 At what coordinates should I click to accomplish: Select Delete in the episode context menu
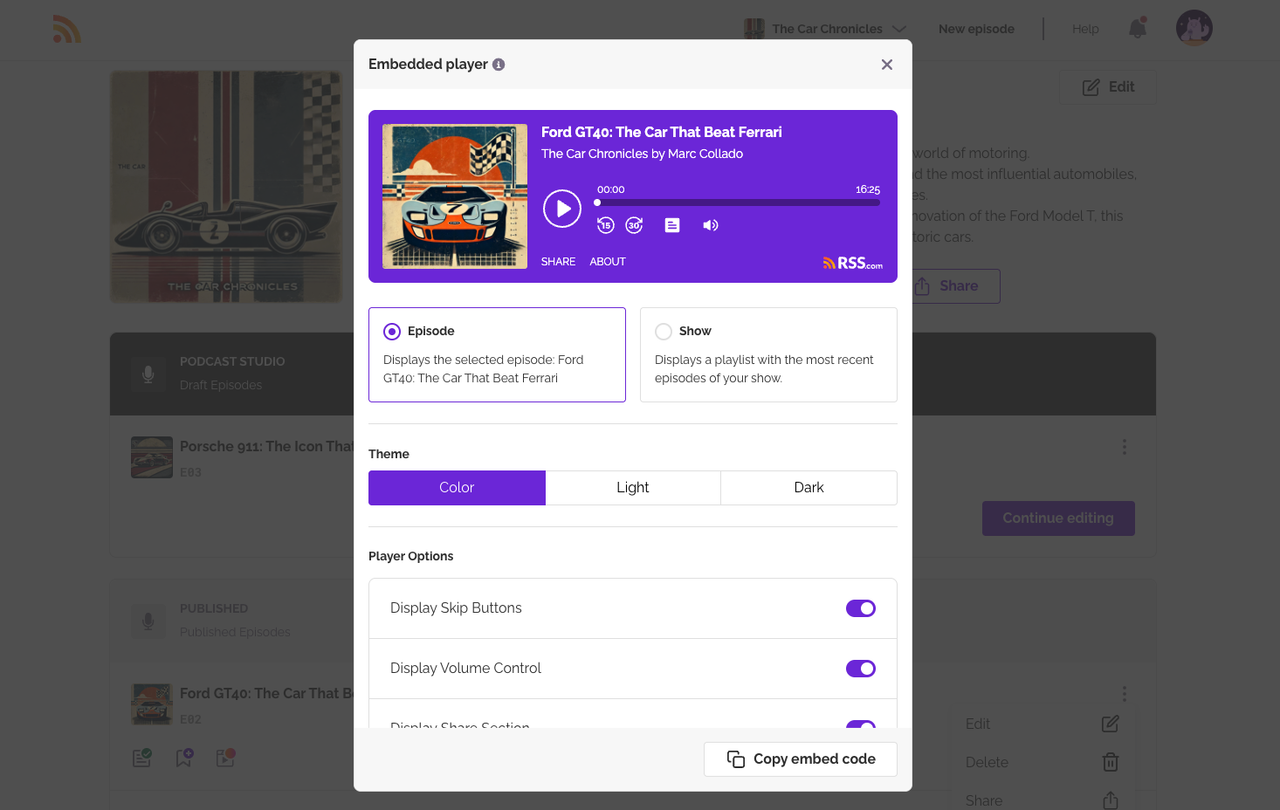(x=1042, y=762)
